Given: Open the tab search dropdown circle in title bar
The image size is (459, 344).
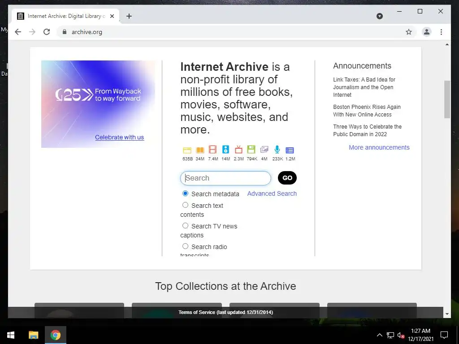Looking at the screenshot, I should click(380, 16).
